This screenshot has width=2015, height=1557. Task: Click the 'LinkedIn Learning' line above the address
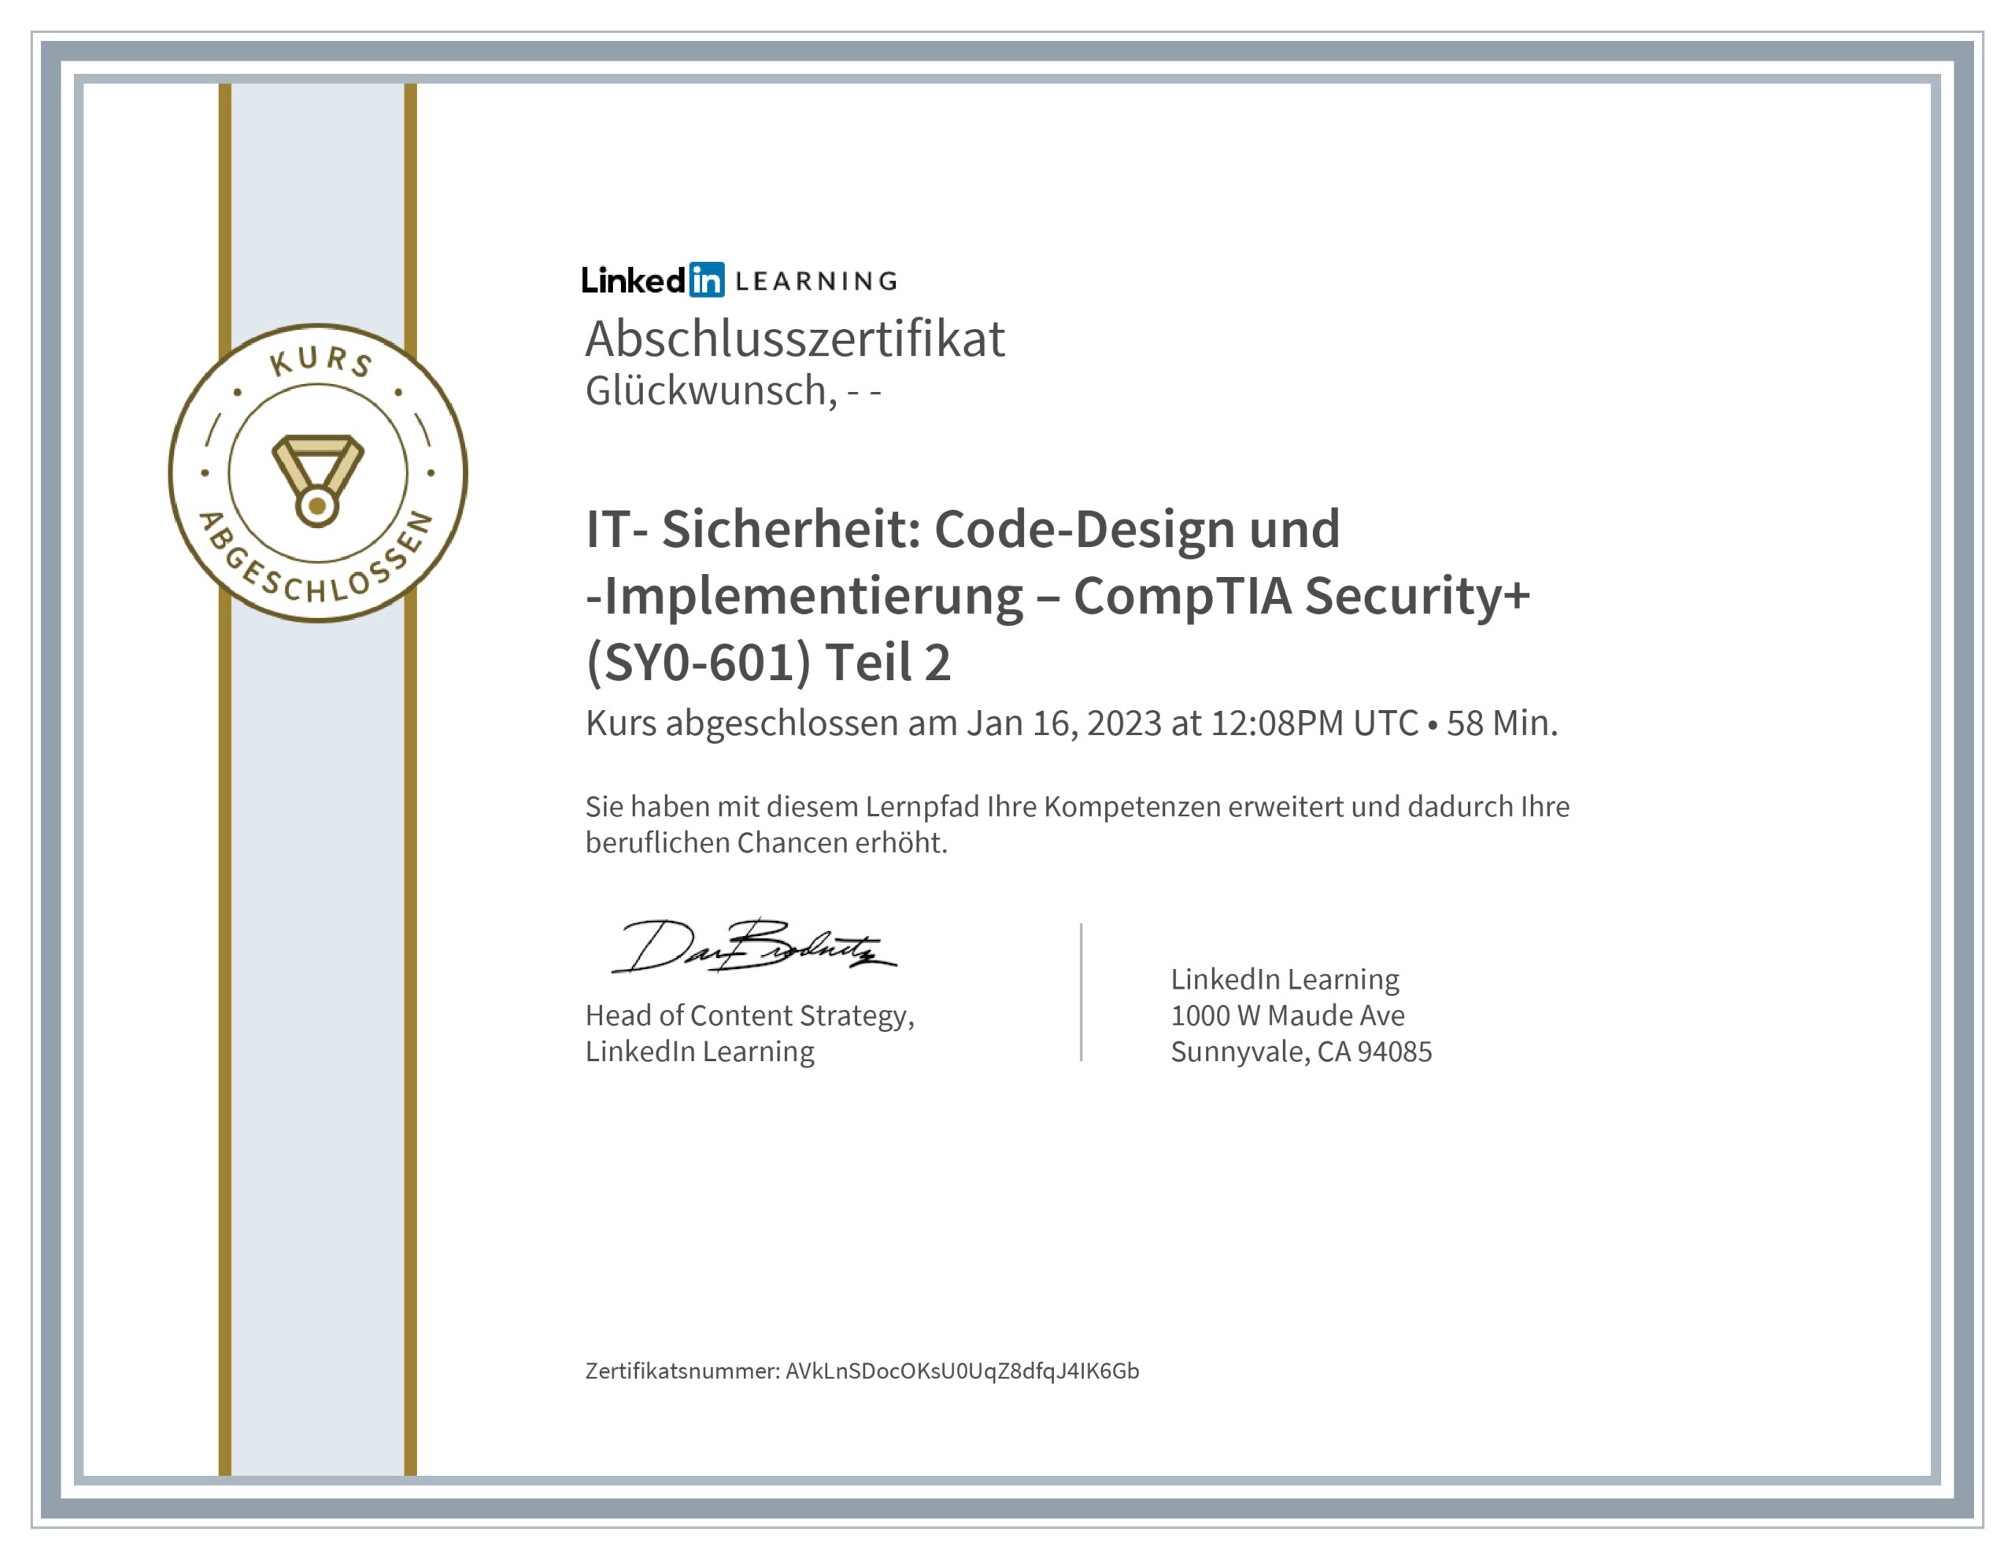pyautogui.click(x=1285, y=979)
